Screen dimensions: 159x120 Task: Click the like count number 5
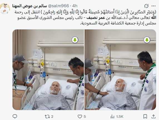(x=85, y=117)
